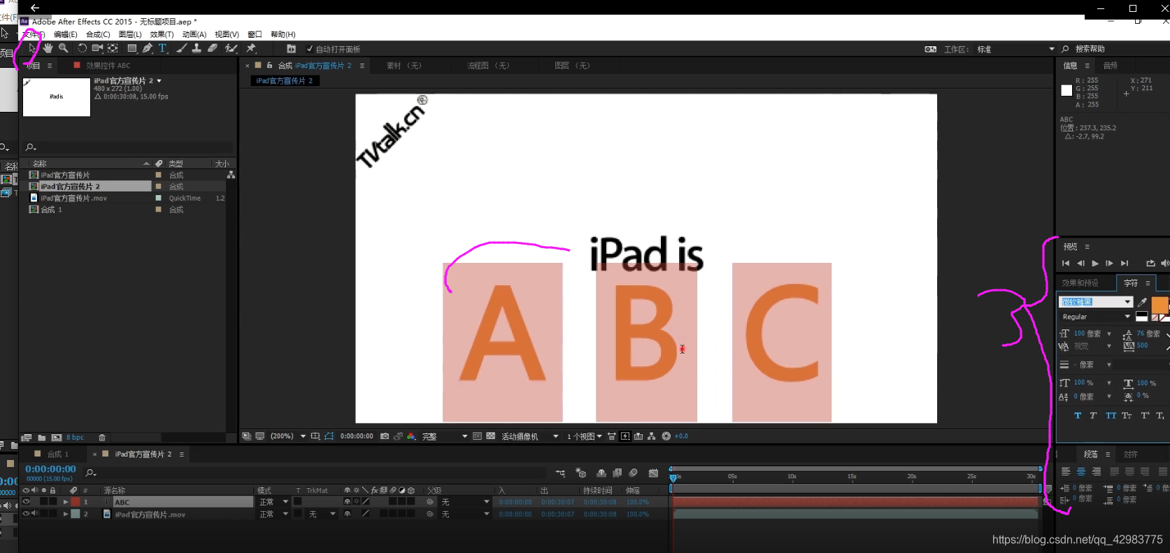Click the 8 bpc color depth button
Viewport: 1170px width, 553px height.
point(76,438)
